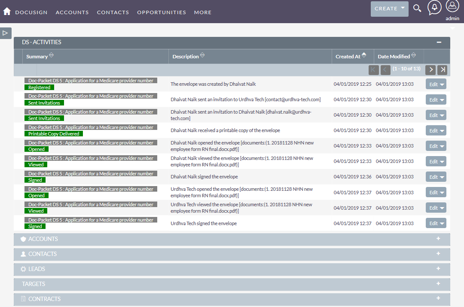Image resolution: width=464 pixels, height=307 pixels.
Task: Go to the home page icon
Action: [x=7, y=12]
